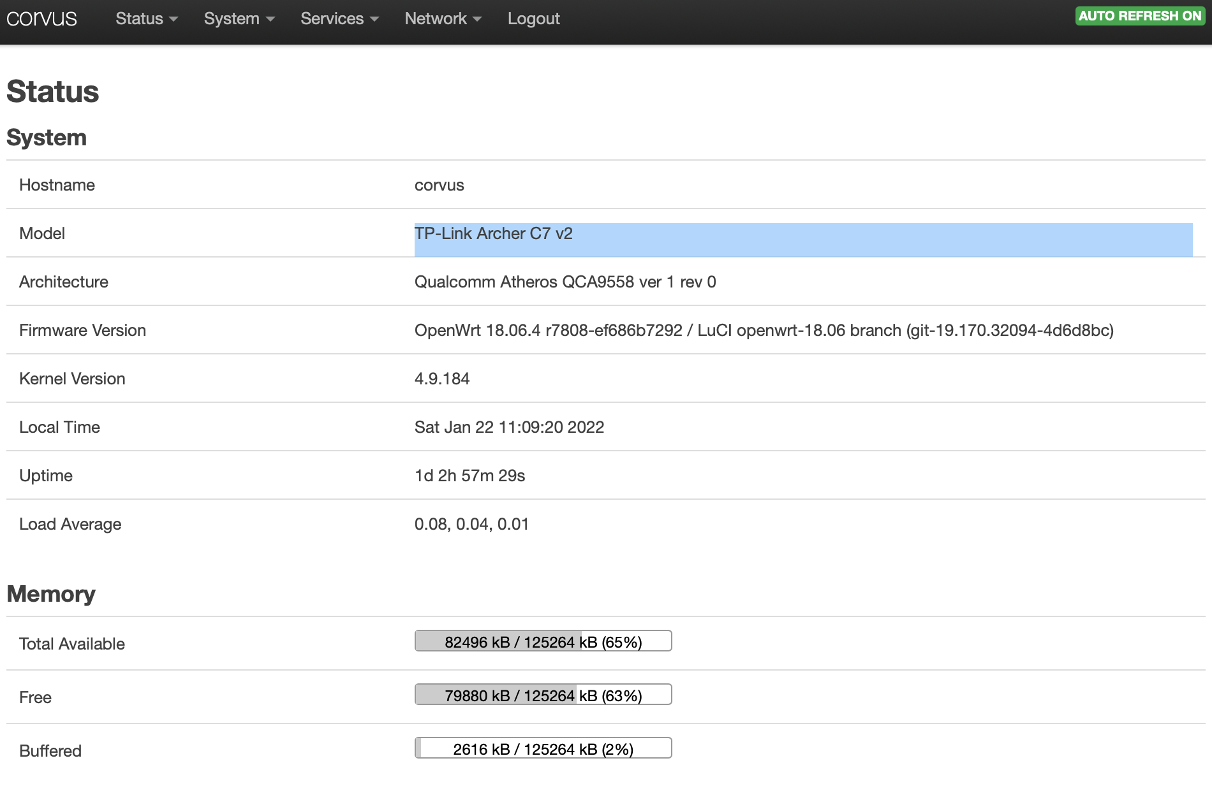Click the OpenWrt 18.06.4 firmware version text
Screen dimensions: 1212x807
pyautogui.click(x=764, y=330)
